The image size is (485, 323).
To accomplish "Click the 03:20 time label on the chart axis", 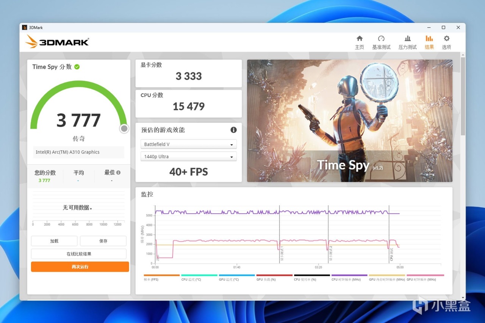I will click(x=319, y=267).
